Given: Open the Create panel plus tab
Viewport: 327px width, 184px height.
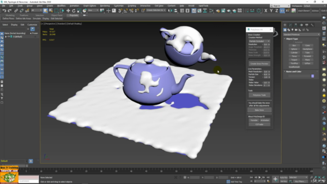Looking at the screenshot, I should (x=285, y=25).
